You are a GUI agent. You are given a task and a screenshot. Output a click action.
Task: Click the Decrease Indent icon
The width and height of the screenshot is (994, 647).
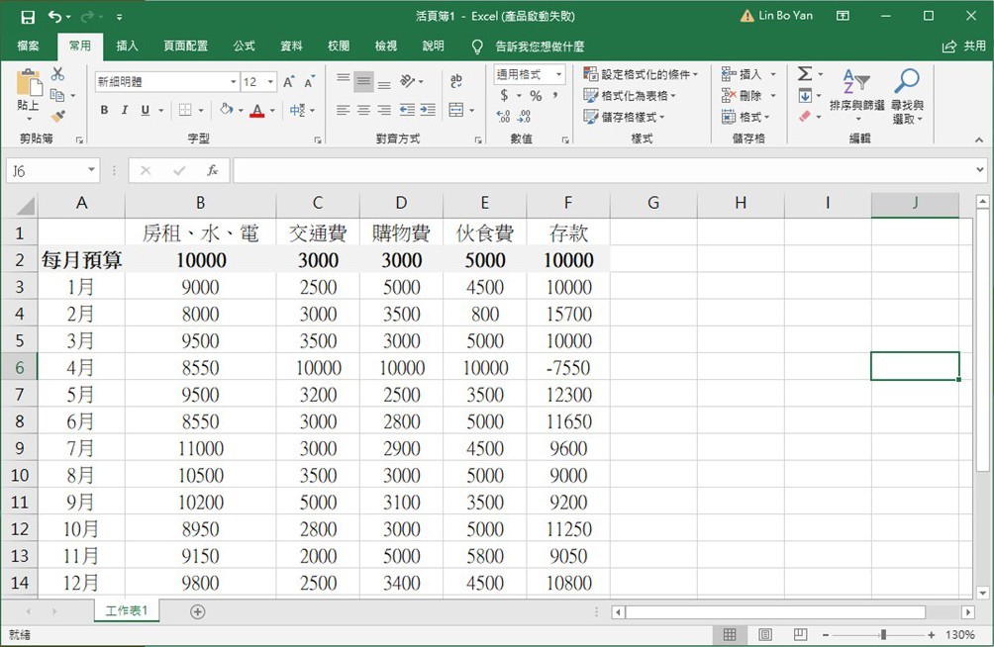(407, 110)
